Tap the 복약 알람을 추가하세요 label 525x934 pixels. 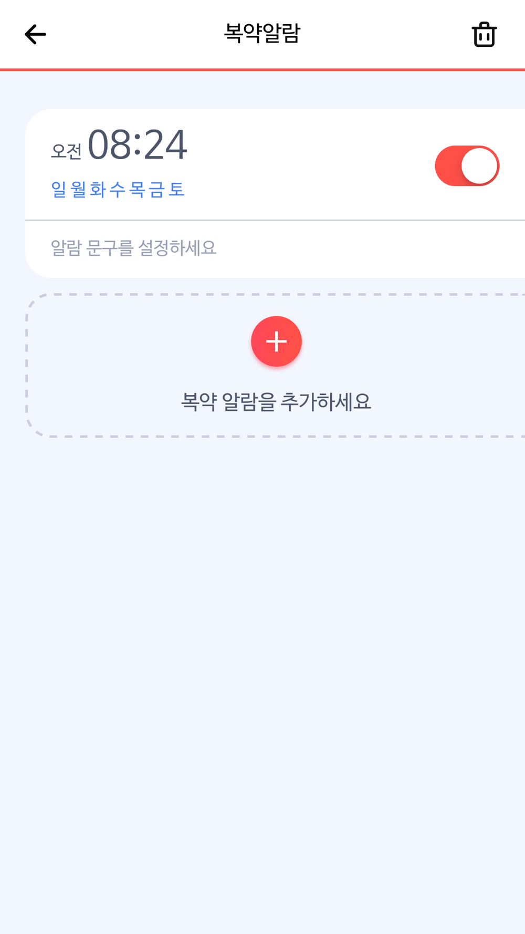click(x=276, y=402)
